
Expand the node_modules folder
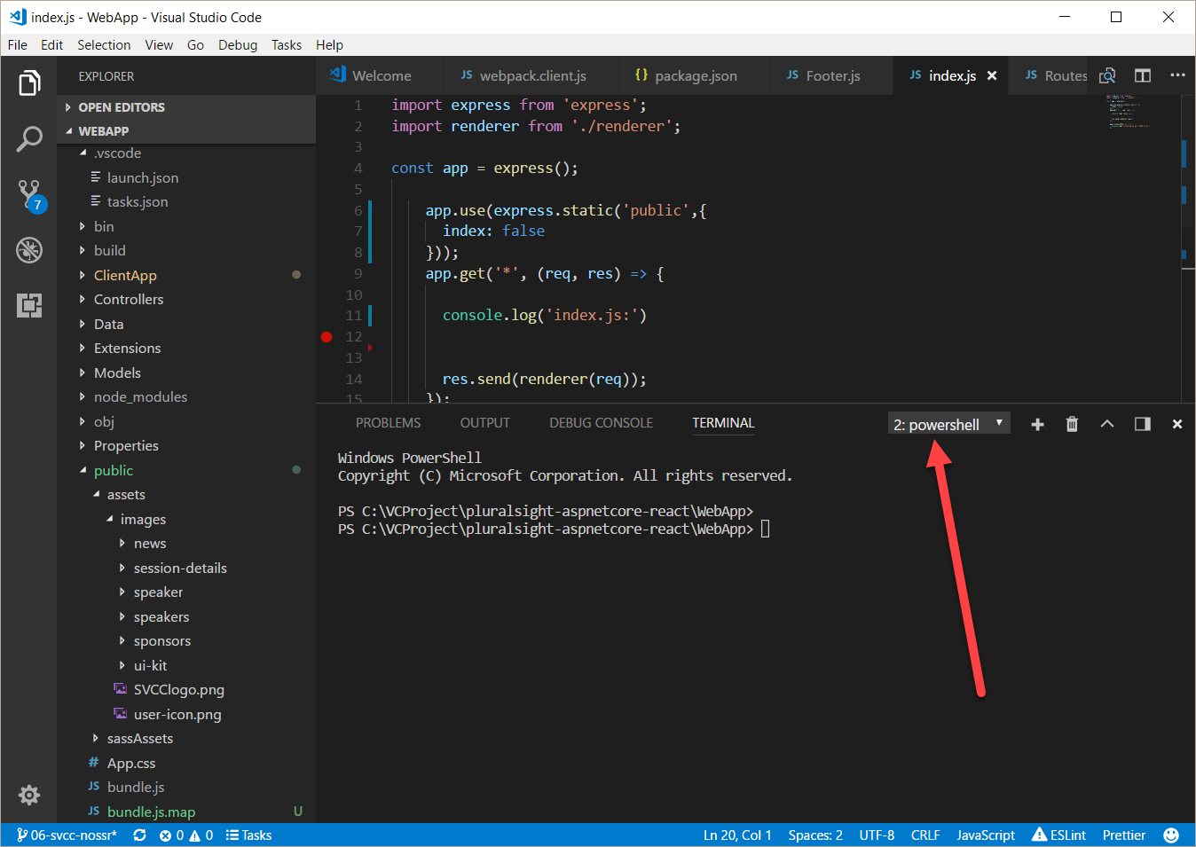(x=186, y=397)
